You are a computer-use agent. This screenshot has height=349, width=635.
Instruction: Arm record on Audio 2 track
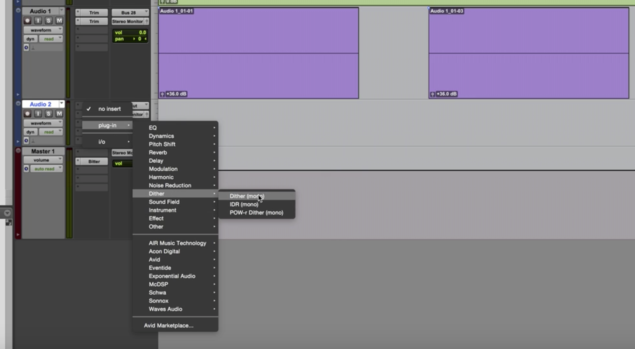27,114
